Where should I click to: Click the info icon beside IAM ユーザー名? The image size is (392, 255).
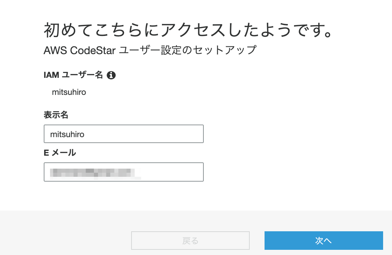(x=111, y=75)
